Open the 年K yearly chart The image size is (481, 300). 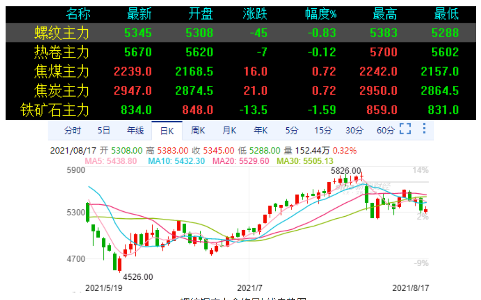260,131
